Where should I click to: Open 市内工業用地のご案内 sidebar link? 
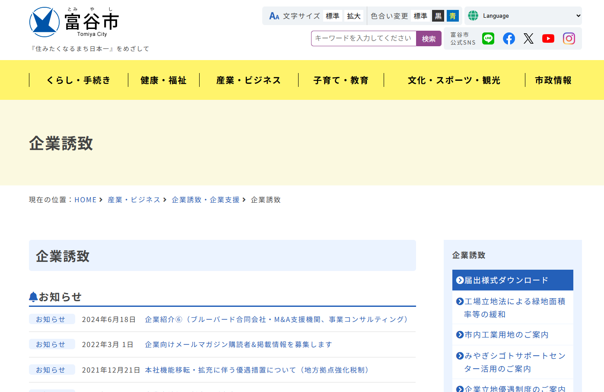click(513, 335)
